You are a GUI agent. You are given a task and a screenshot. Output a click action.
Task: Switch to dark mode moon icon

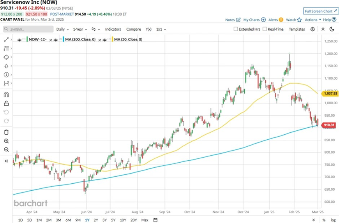point(332,29)
